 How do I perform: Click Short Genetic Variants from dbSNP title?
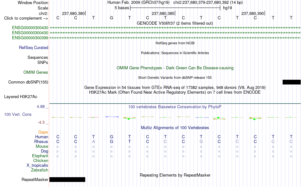coord(175,78)
